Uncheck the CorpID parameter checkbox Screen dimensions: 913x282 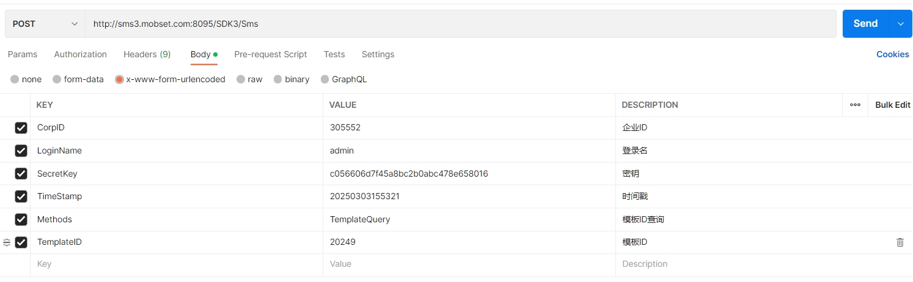tap(21, 128)
